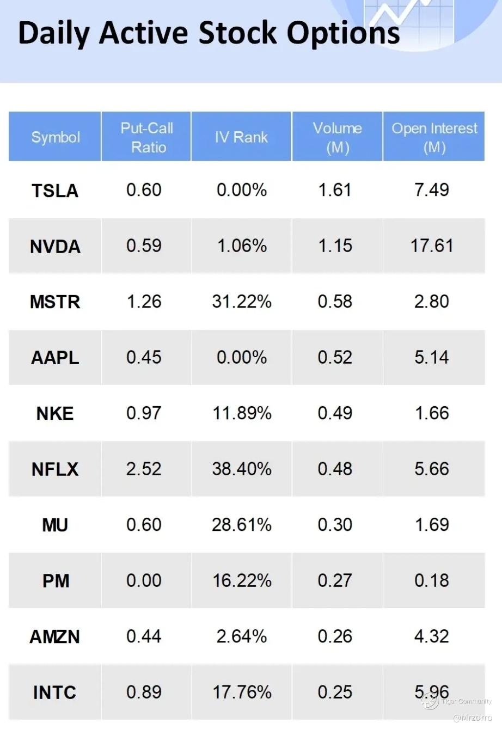Screen dimensions: 502x729
Task: Click the MSTR ticker symbol
Action: coord(55,302)
